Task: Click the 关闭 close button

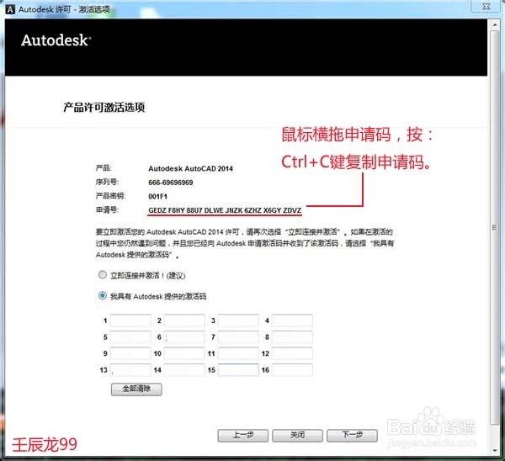Action: tap(297, 435)
